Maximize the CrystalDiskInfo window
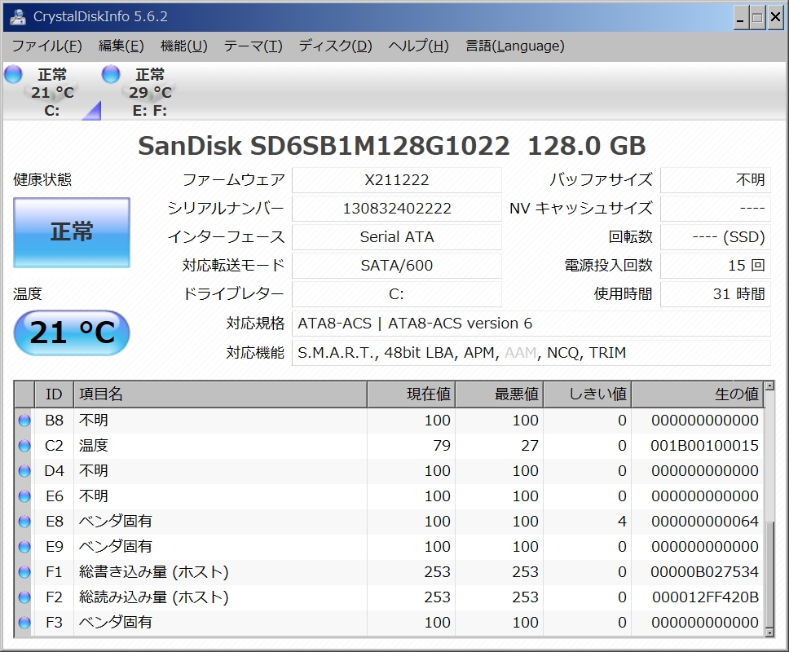 click(756, 19)
